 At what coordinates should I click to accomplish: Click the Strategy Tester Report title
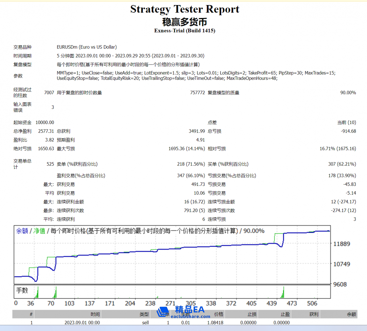click(185, 9)
